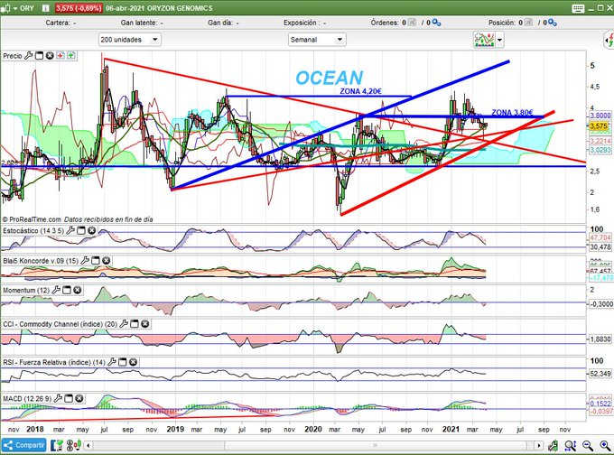Open Precio panel settings wrench

click(x=29, y=56)
